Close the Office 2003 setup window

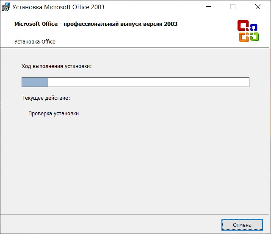tap(258, 7)
